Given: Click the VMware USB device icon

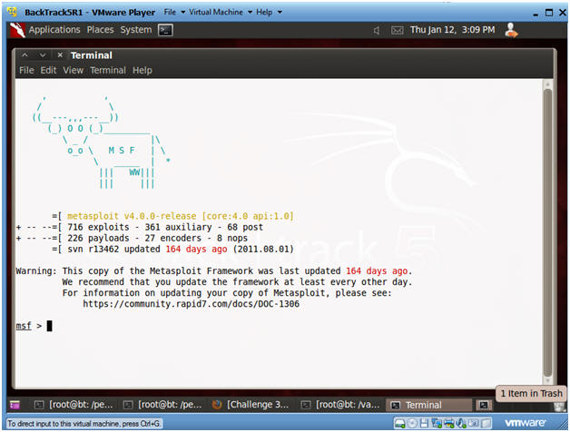Looking at the screenshot, I should click(x=473, y=423).
